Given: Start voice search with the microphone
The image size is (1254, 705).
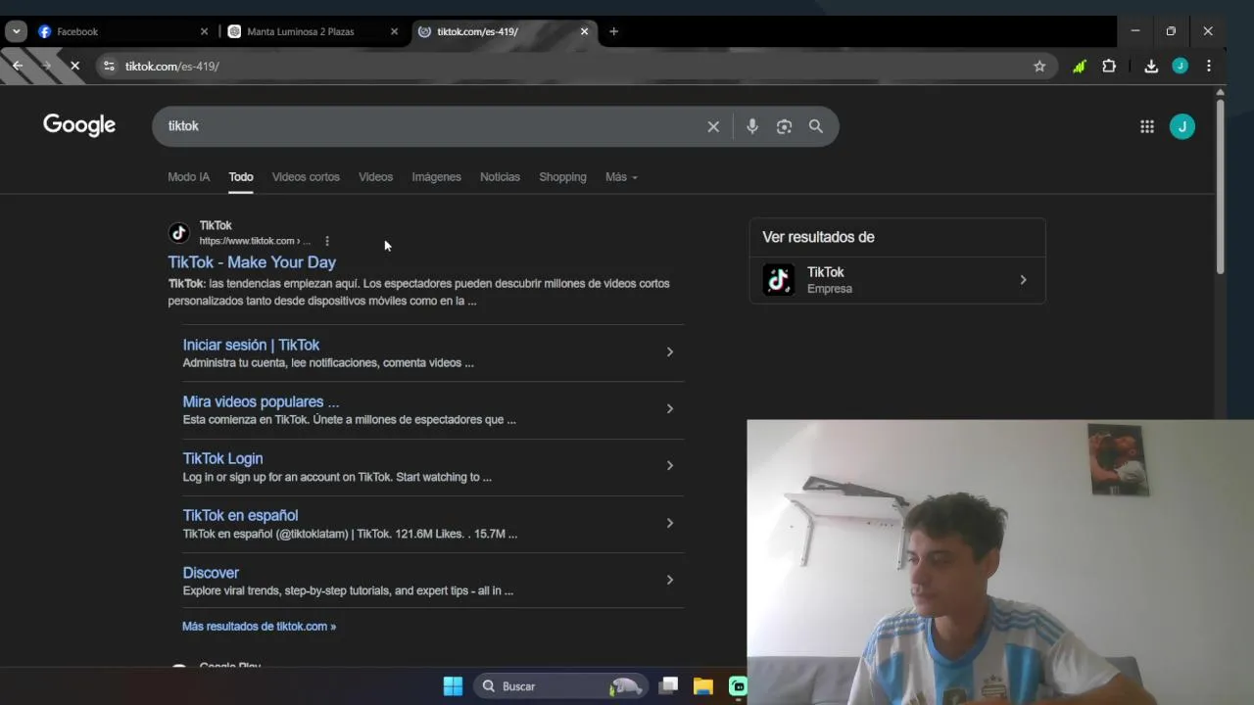Looking at the screenshot, I should pos(752,126).
